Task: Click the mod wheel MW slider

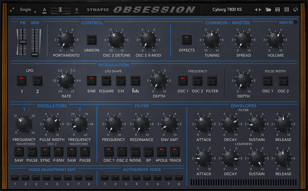Action: pos(35,43)
